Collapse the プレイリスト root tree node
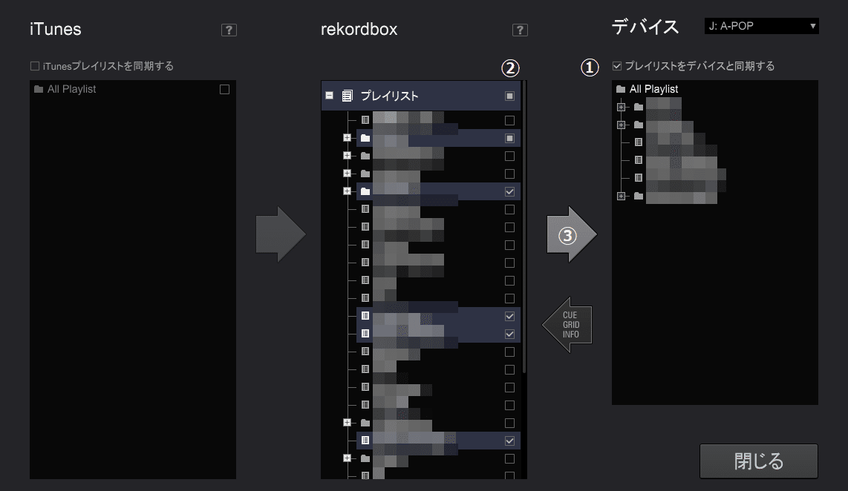The image size is (848, 491). click(x=330, y=96)
